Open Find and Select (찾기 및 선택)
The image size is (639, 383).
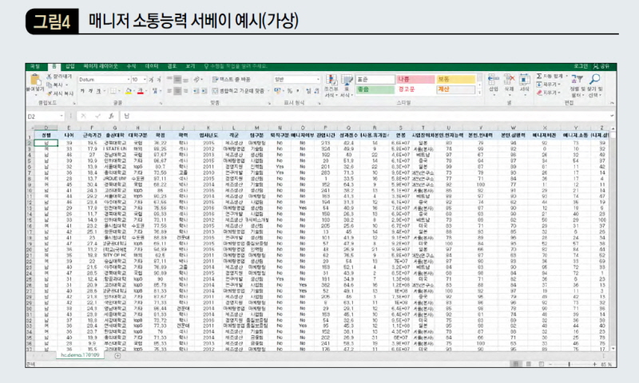point(594,85)
